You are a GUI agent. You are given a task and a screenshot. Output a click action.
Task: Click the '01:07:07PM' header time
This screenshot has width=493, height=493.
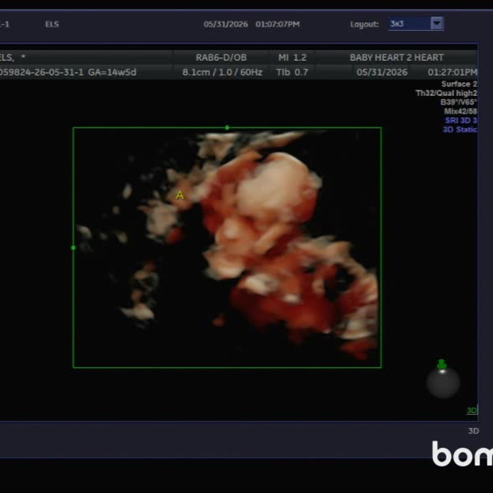278,24
